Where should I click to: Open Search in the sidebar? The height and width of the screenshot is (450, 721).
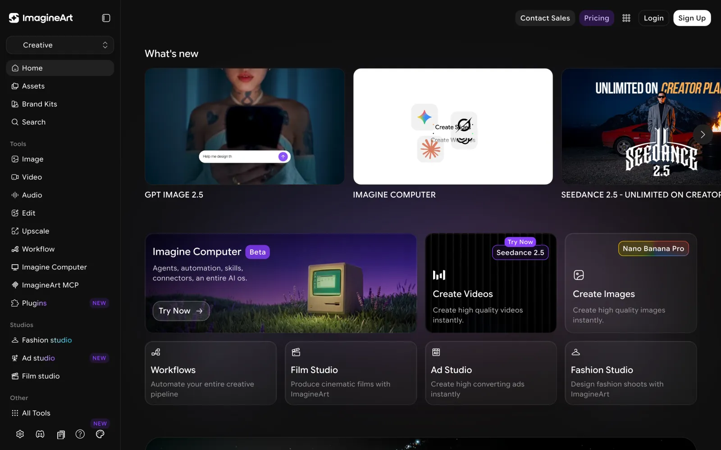60,122
